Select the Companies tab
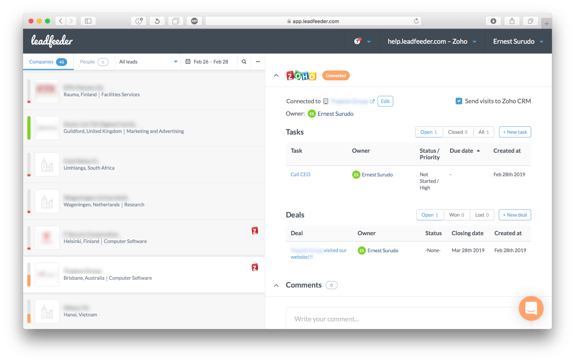 (x=48, y=62)
